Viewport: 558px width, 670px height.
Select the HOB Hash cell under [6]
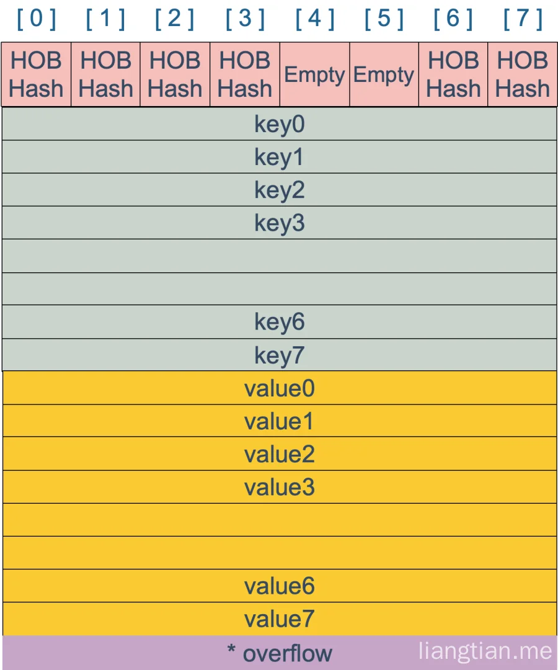(x=453, y=74)
